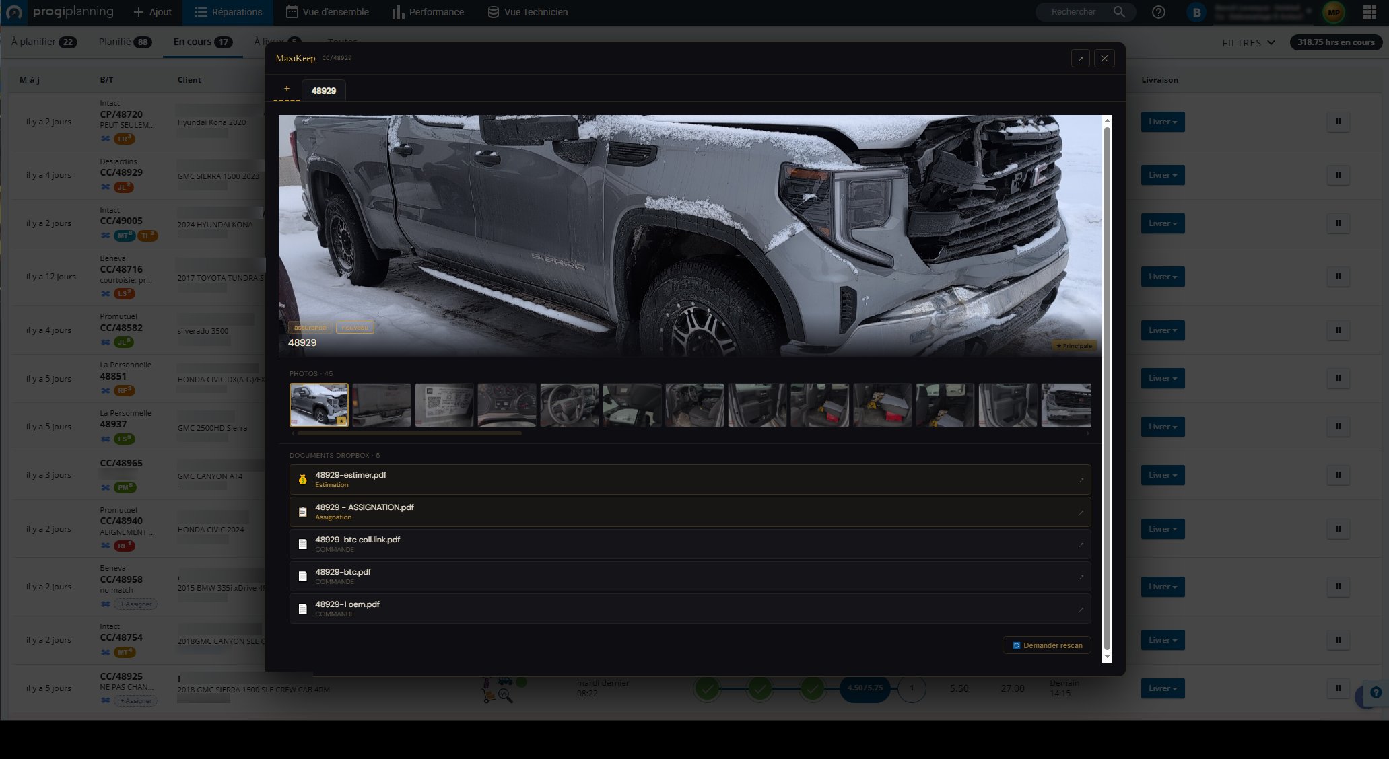1389x759 pixels.
Task: Click the ASSIGNATION.pdf clipboard icon
Action: [302, 512]
